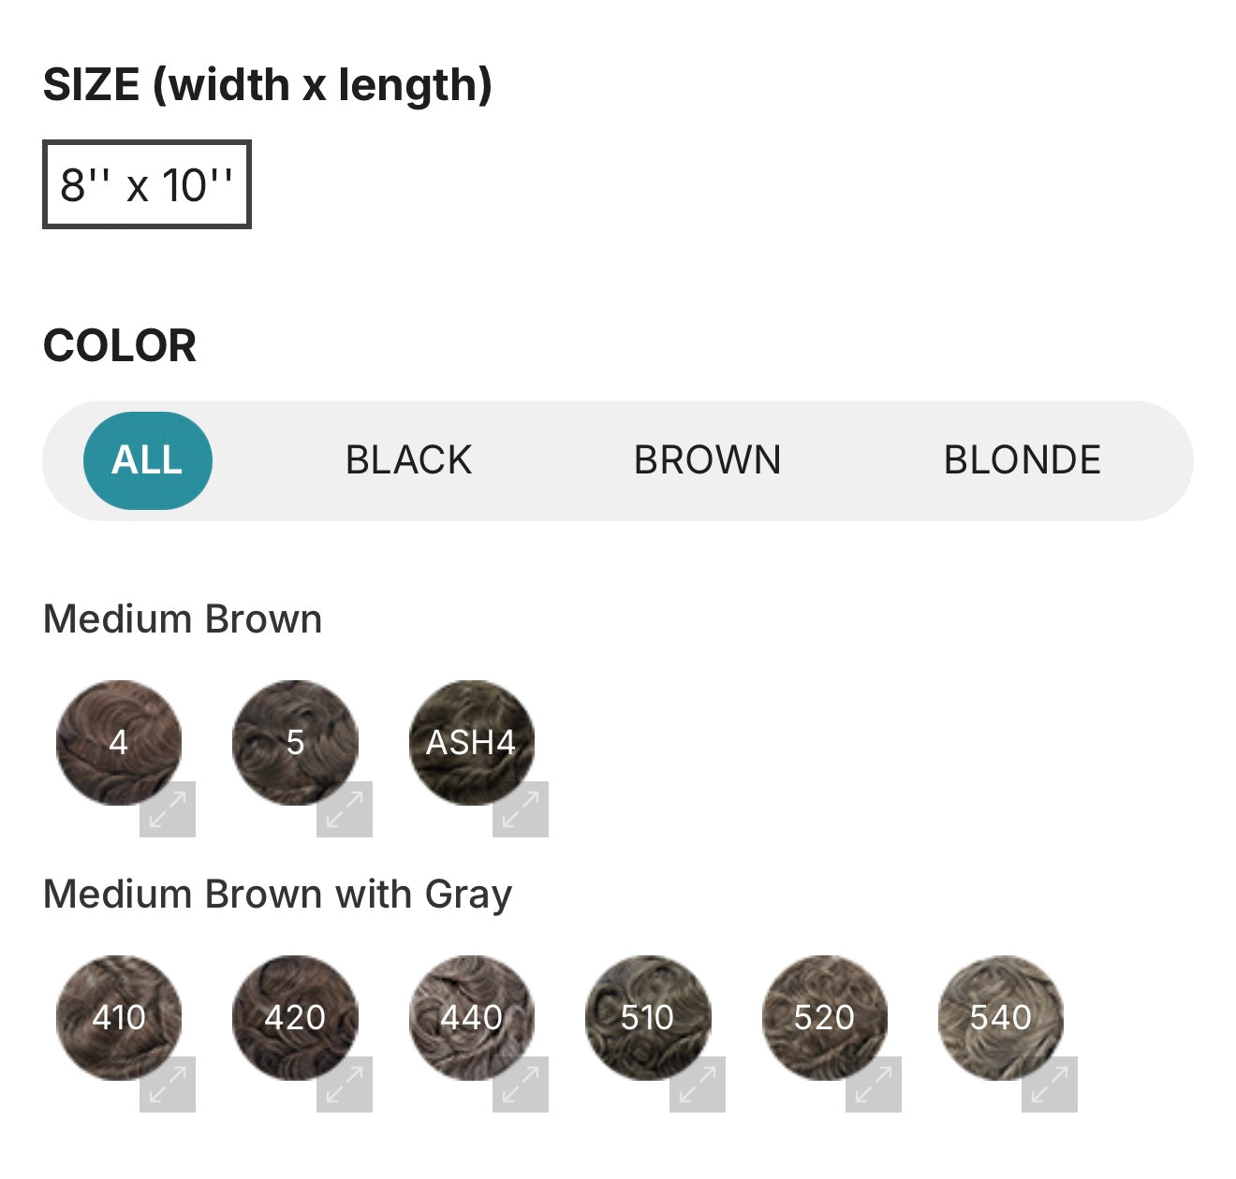1236x1179 pixels.
Task: Enlarge the color 4 swatch preview
Action: pyautogui.click(x=168, y=808)
